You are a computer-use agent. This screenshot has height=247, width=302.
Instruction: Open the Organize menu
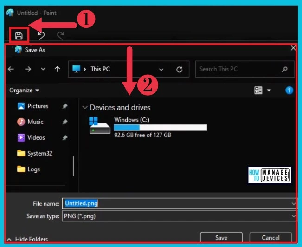24,90
